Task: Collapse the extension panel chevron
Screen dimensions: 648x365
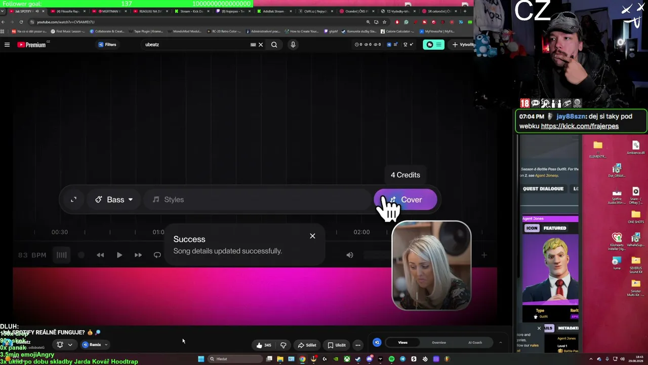Action: [501, 343]
